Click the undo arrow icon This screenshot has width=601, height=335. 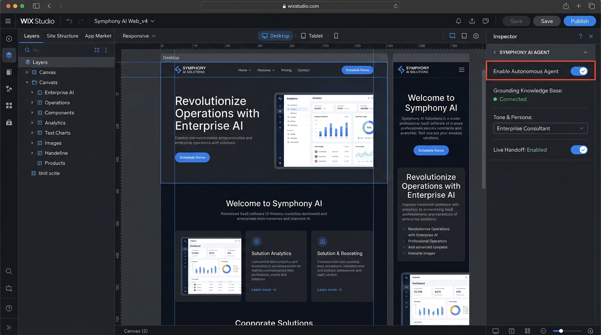click(69, 21)
